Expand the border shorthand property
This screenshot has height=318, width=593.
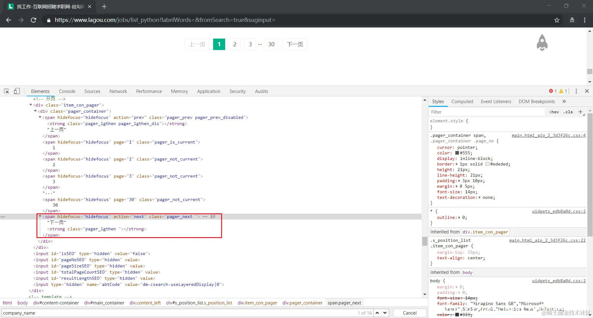[457, 164]
